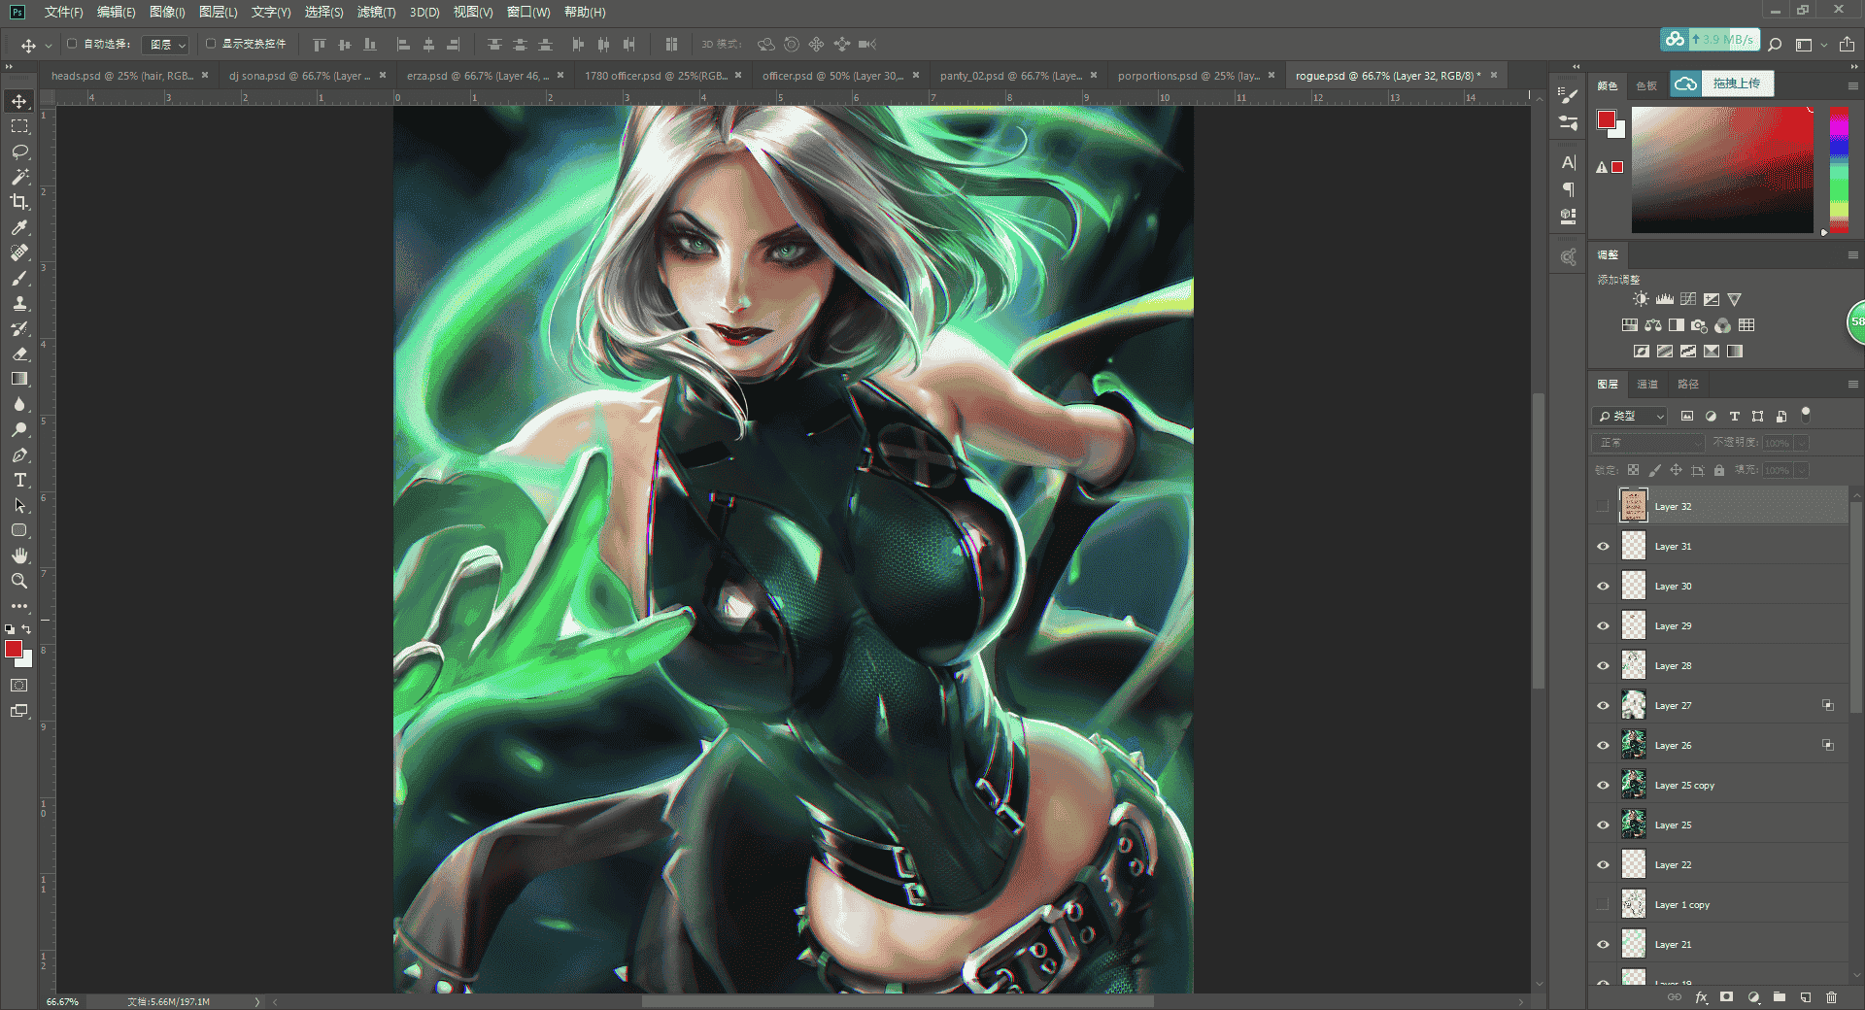Open the auto-select layer type dropdown
Image resolution: width=1865 pixels, height=1010 pixels.
(166, 45)
